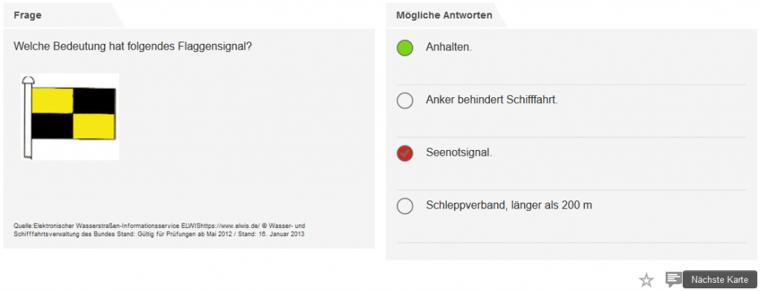Click the answer text Anker behindert Schifffahrt.
This screenshot has height=291, width=760.
point(492,100)
